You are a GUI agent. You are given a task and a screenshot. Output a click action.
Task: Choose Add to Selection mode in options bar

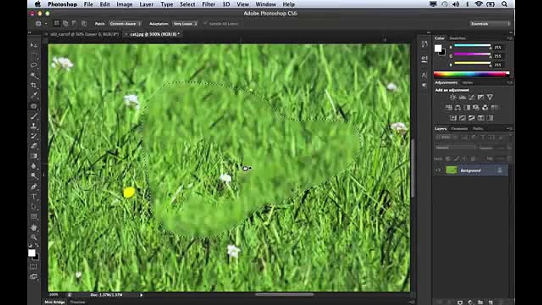(66, 24)
